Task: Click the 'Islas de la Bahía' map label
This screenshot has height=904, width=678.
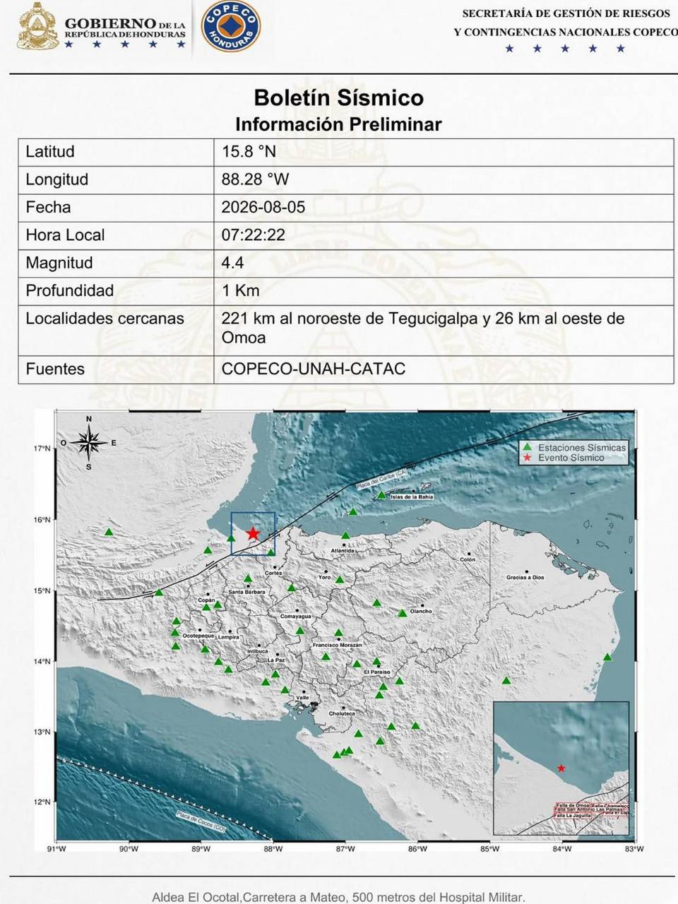Action: point(412,497)
